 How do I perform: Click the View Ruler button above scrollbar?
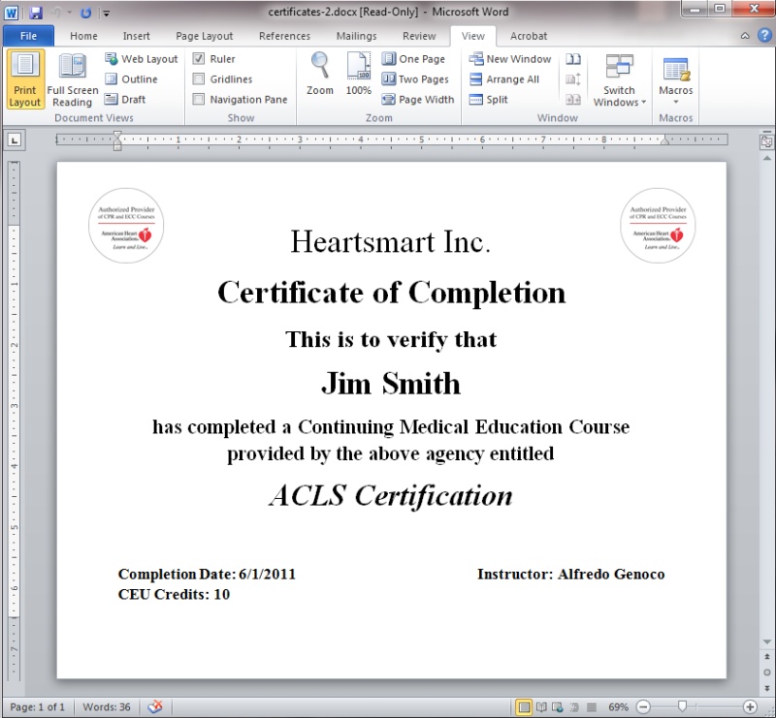tap(766, 141)
